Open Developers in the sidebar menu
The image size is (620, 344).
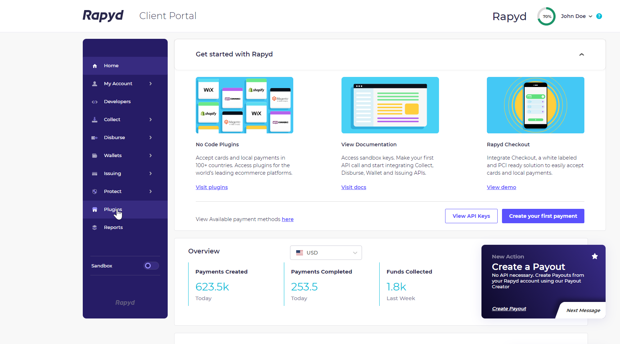(x=125, y=102)
